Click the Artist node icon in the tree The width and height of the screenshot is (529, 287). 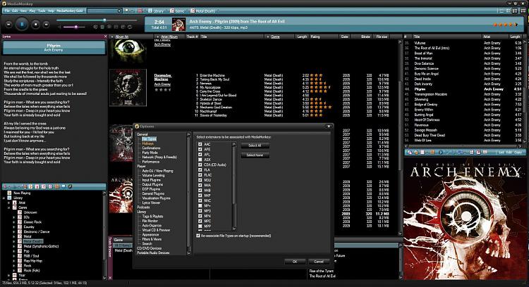pyautogui.click(x=15, y=203)
